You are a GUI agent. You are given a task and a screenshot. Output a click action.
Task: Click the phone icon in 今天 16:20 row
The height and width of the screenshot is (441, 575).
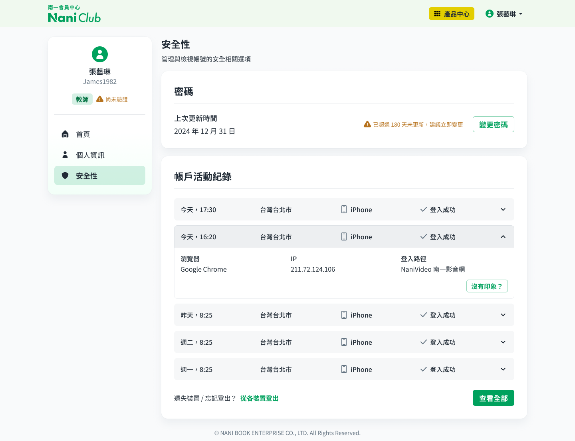(x=344, y=236)
